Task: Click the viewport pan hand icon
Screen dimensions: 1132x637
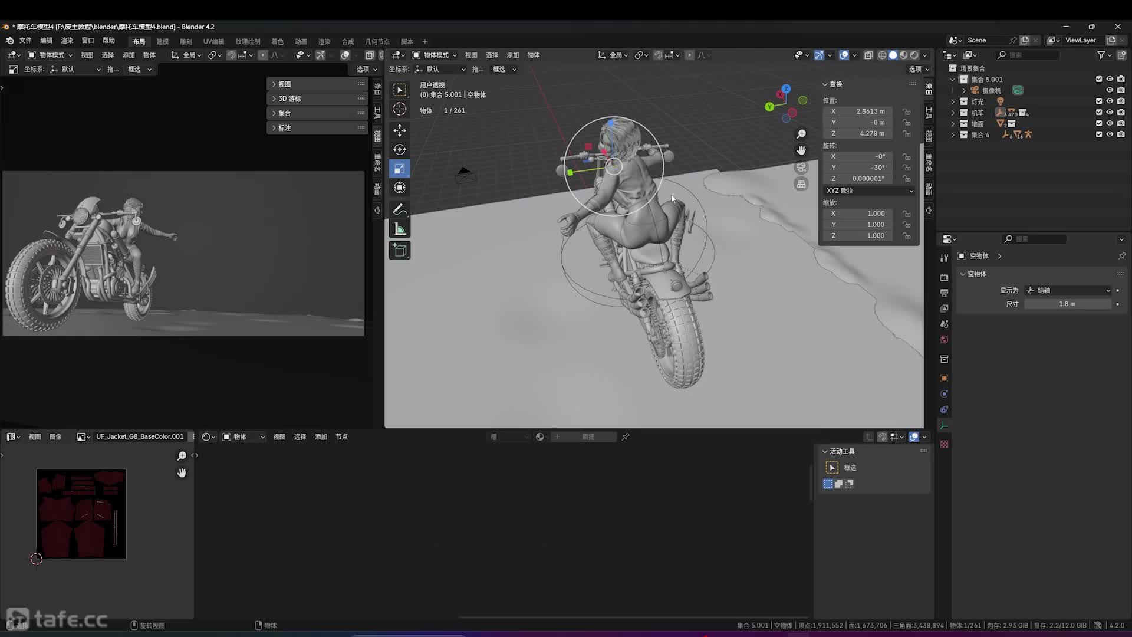Action: pyautogui.click(x=801, y=151)
